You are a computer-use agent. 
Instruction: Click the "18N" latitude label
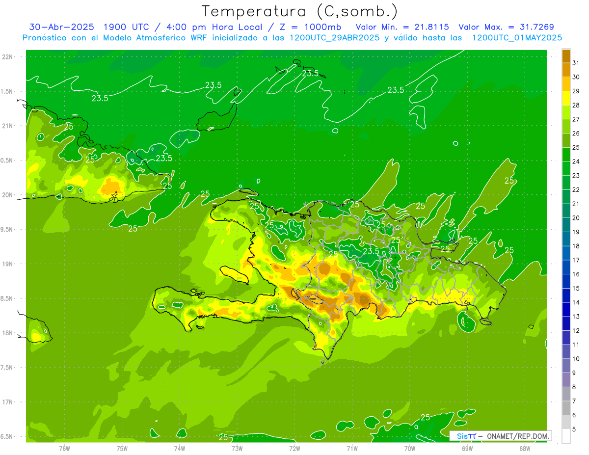coord(8,333)
